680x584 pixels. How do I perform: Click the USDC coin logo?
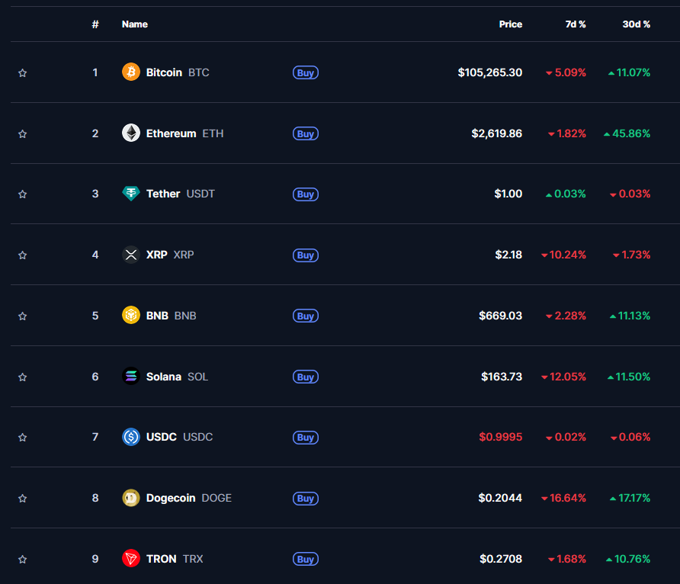point(130,437)
